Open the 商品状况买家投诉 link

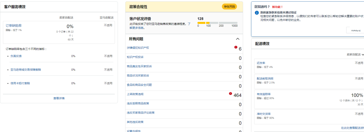pyautogui.click(x=138, y=76)
